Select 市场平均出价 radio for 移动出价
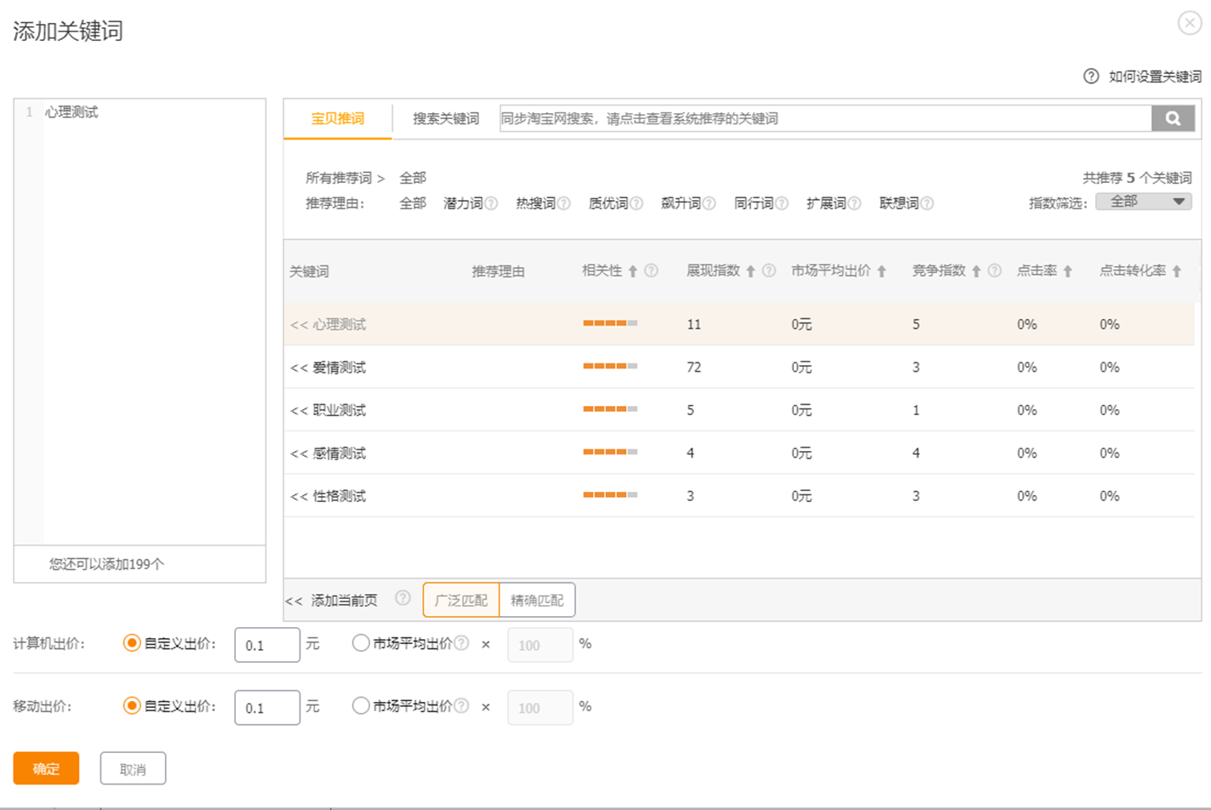The width and height of the screenshot is (1211, 810). (x=361, y=705)
